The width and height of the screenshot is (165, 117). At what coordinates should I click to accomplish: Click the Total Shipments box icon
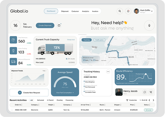(13, 40)
